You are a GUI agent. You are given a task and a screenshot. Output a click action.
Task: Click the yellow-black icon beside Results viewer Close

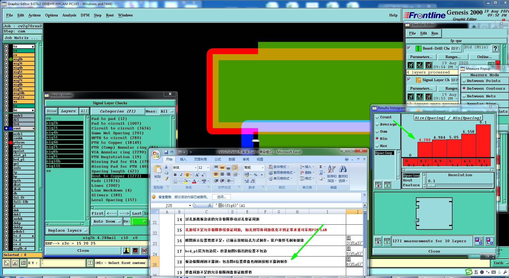coord(126,250)
